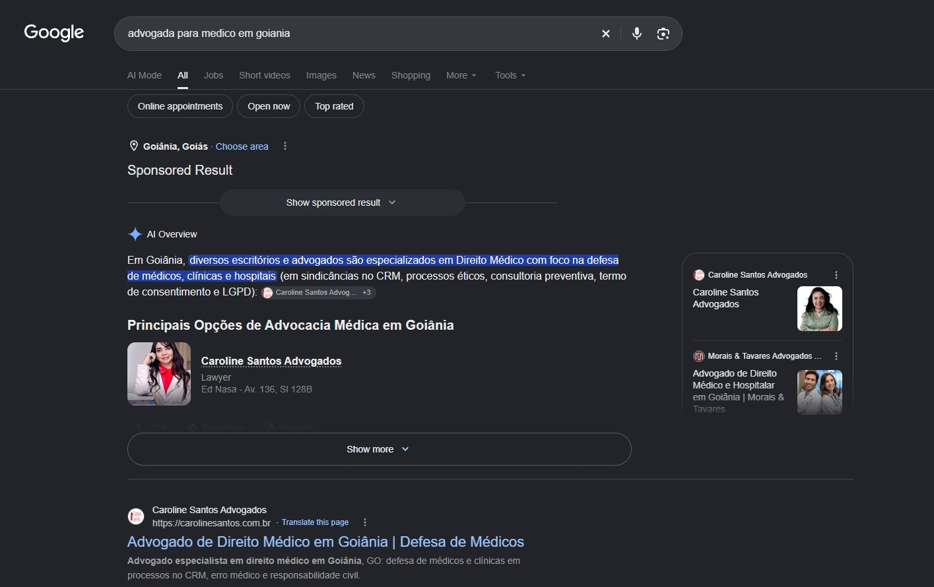This screenshot has height=587, width=934.
Task: Open Search by image camera icon
Action: (x=663, y=34)
